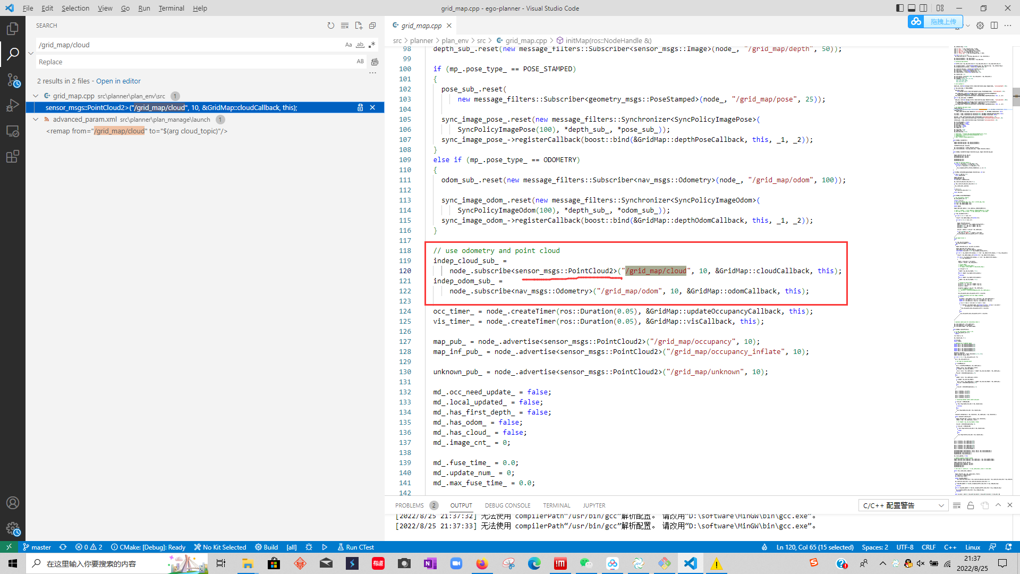Toggle Match Whole Word option
The image size is (1020, 574).
(360, 45)
